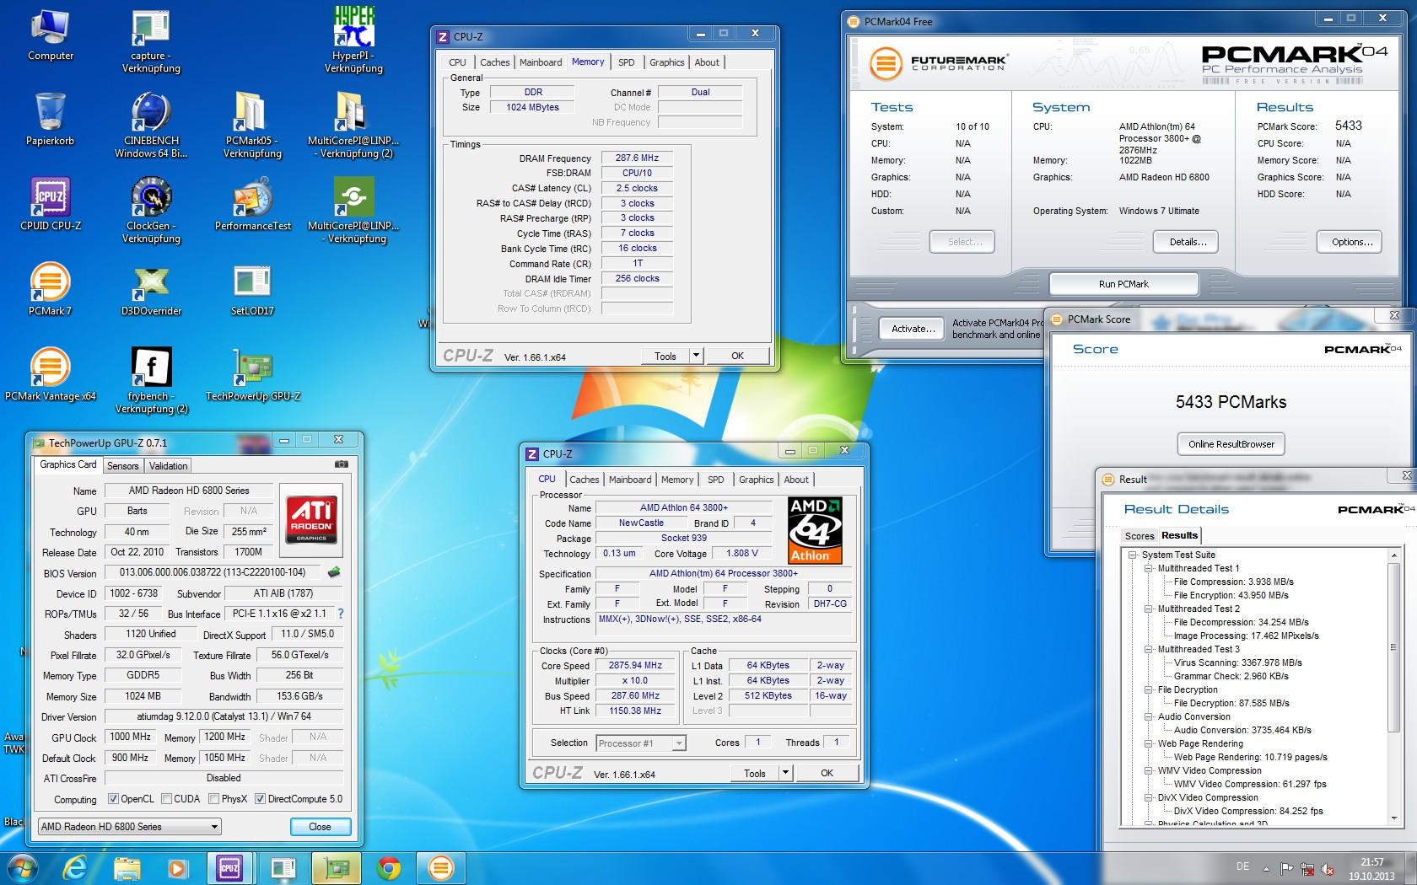
Task: Open the PCMark05 - Verknüpfung folder icon
Action: (253, 124)
